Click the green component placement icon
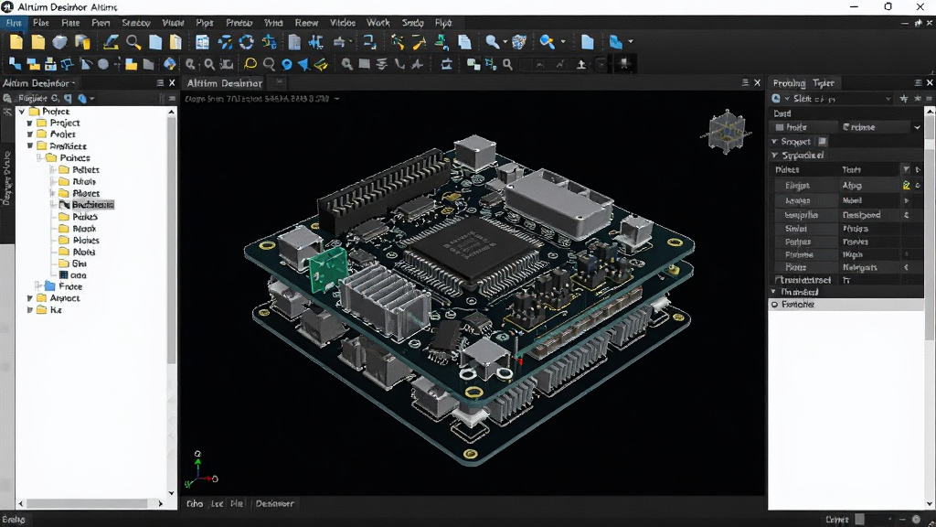Image resolution: width=936 pixels, height=527 pixels. [441, 42]
